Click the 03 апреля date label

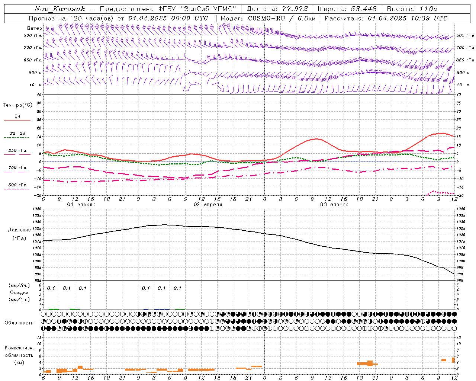point(334,205)
